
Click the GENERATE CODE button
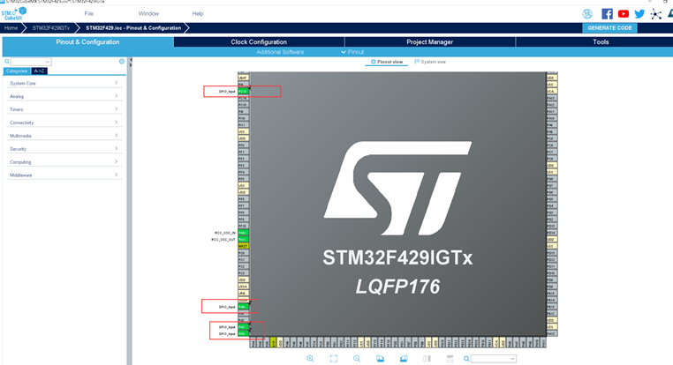609,28
